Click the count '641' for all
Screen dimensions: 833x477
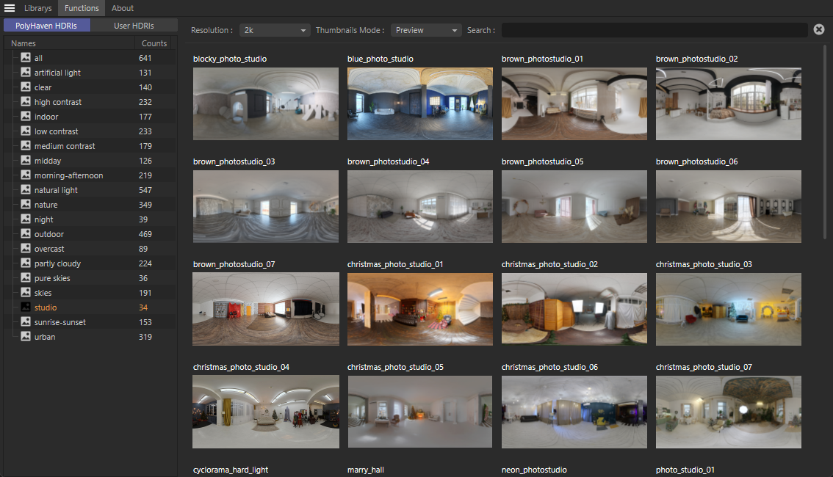pyautogui.click(x=145, y=58)
